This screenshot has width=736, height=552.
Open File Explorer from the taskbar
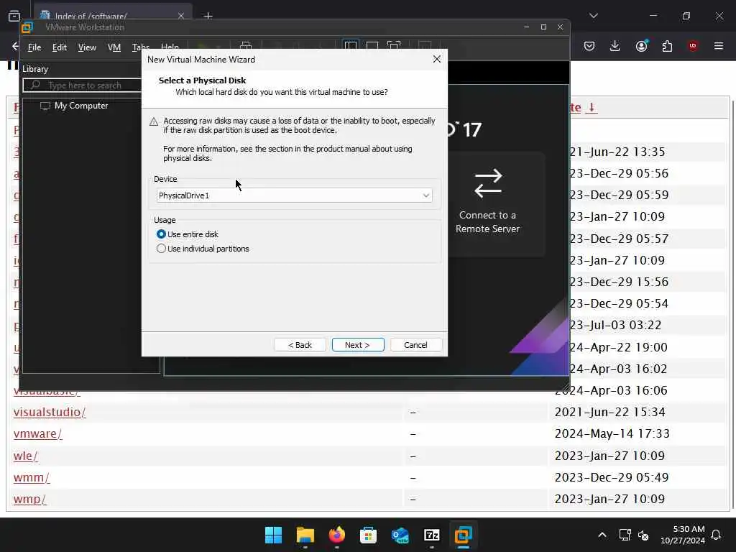[x=305, y=535]
